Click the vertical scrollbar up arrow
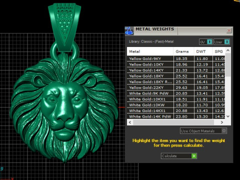Image resolution: width=240 pixels, height=180 pixels. click(x=228, y=50)
